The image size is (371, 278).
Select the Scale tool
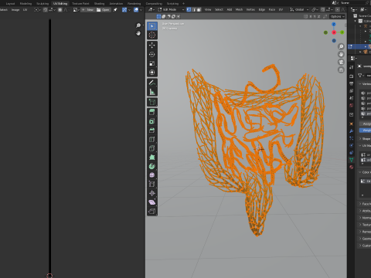152,63
